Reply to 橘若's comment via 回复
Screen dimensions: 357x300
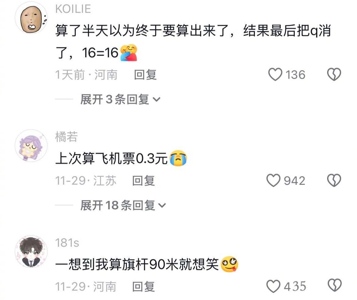coord(144,181)
